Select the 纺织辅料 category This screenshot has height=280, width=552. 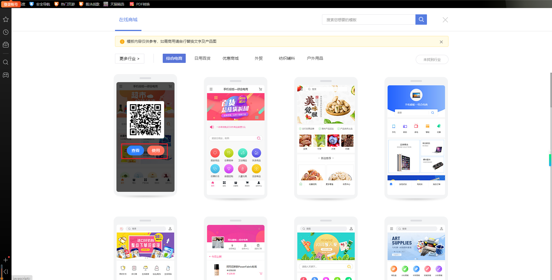[287, 58]
